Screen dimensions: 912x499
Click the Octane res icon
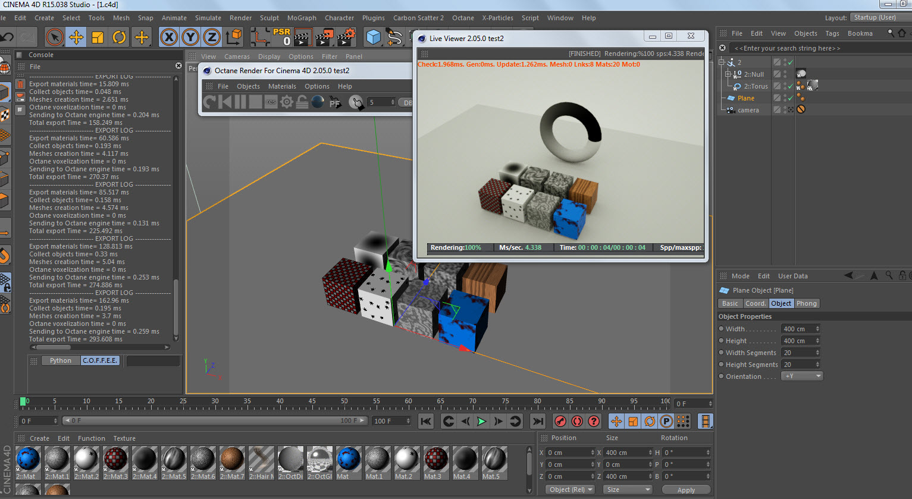pyautogui.click(x=271, y=102)
